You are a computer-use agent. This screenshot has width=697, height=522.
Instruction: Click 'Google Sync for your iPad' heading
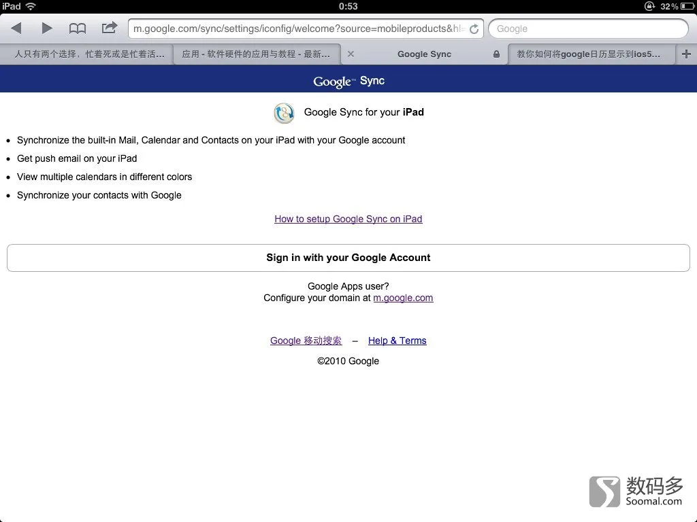point(363,112)
